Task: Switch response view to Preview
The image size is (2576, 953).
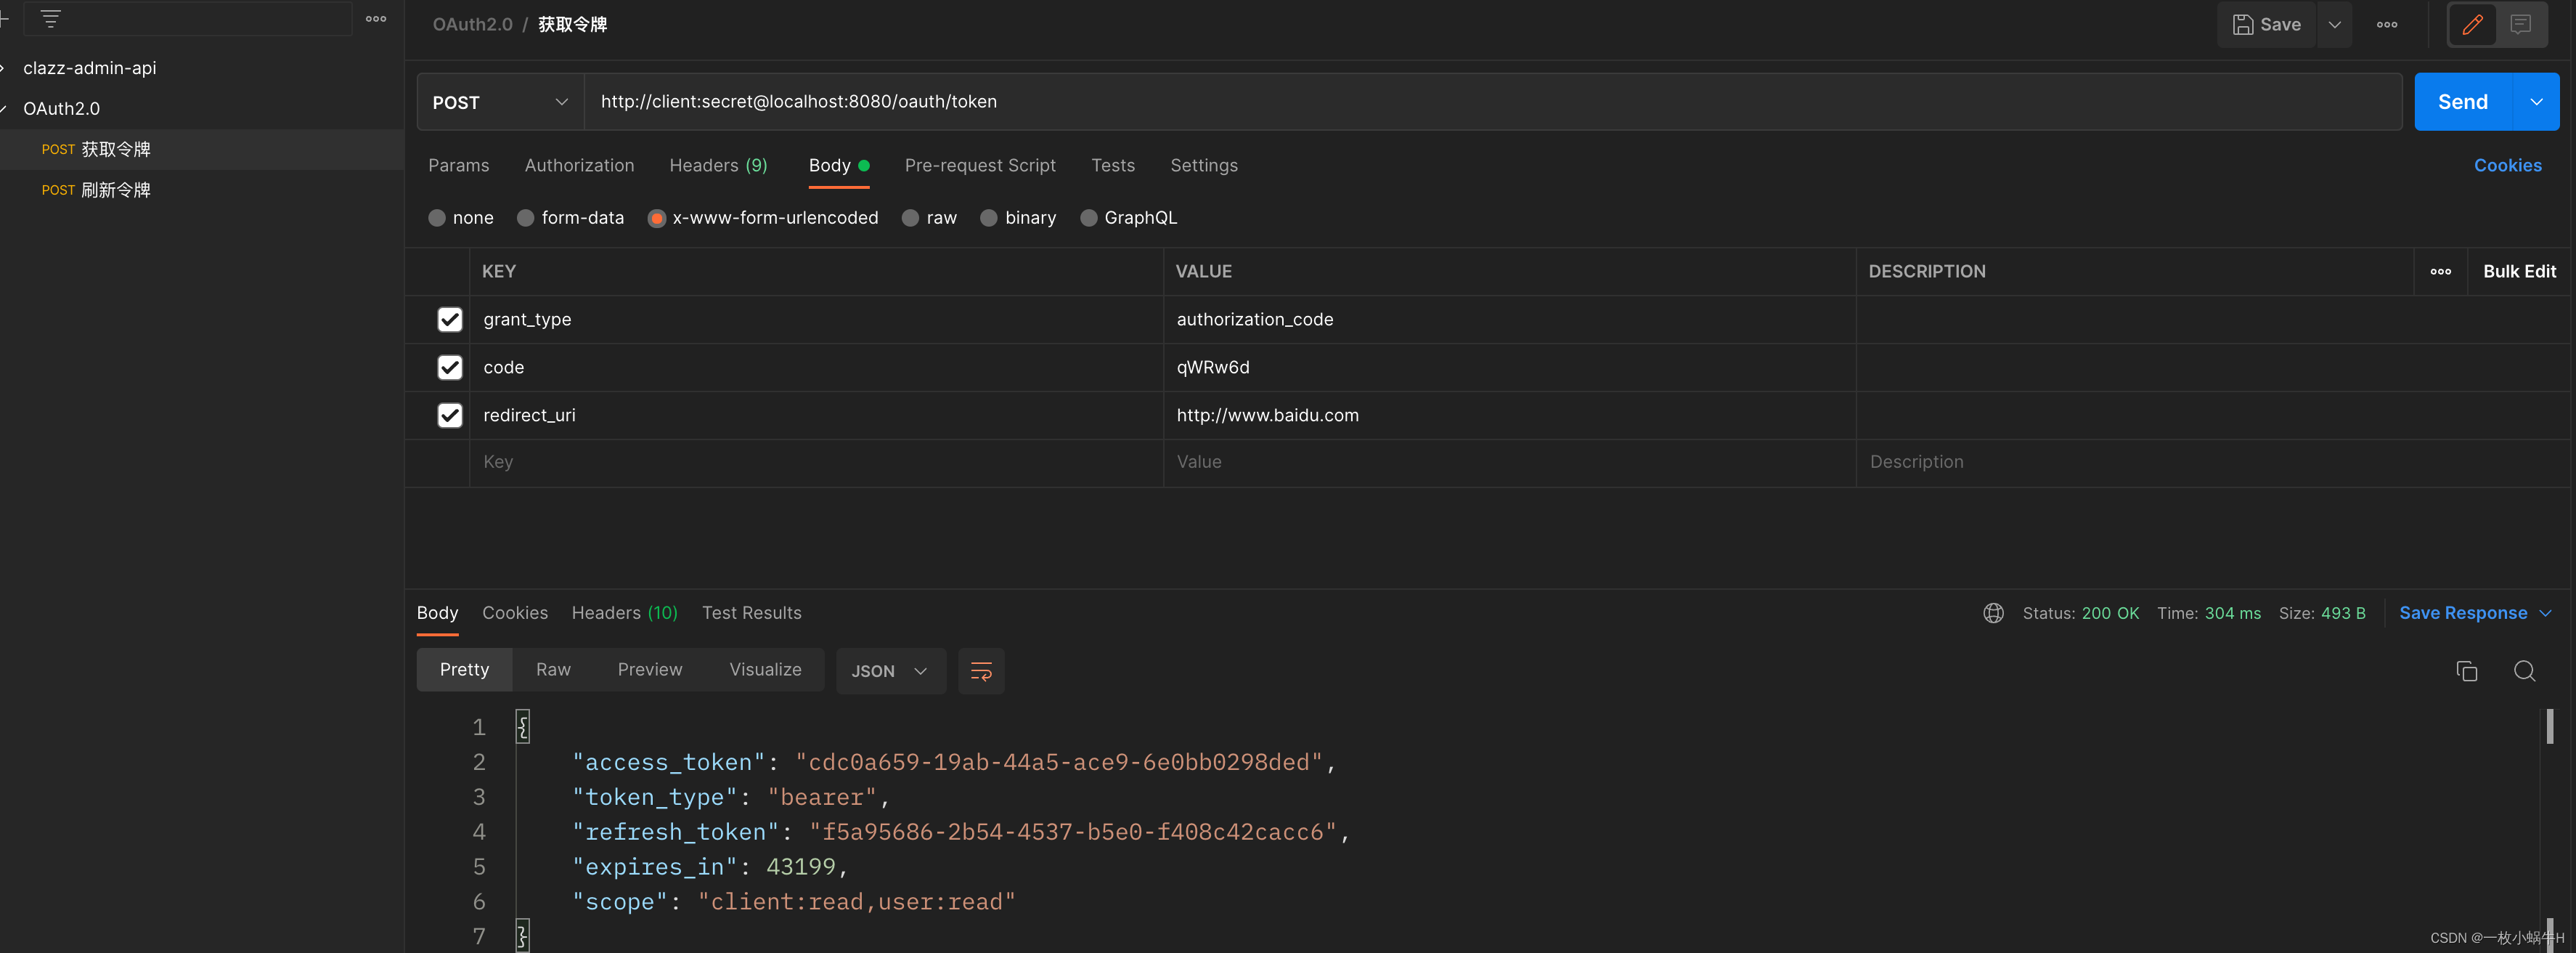Action: click(649, 670)
